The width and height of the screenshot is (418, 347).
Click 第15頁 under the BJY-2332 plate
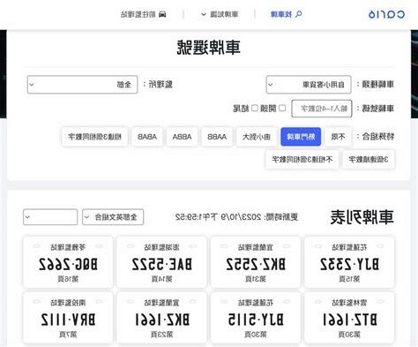[349, 279]
